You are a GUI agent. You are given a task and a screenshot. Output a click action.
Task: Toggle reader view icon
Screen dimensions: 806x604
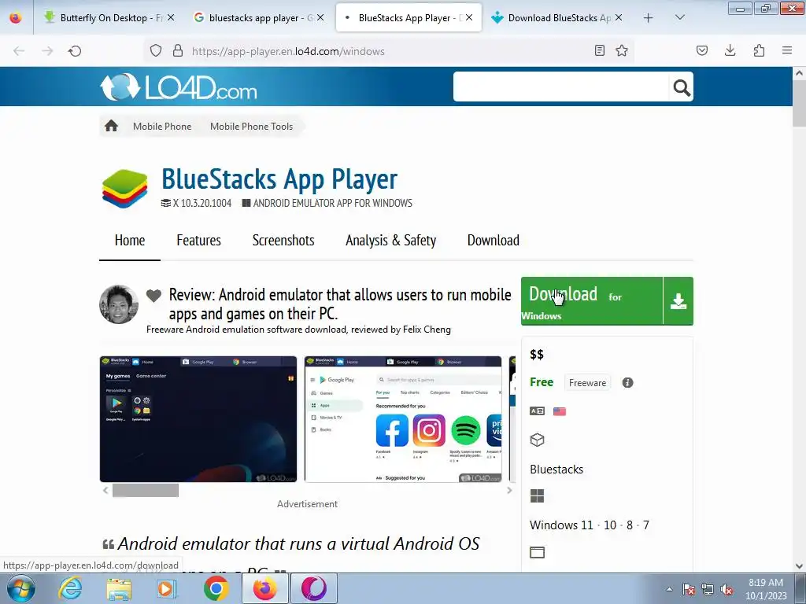click(x=599, y=50)
